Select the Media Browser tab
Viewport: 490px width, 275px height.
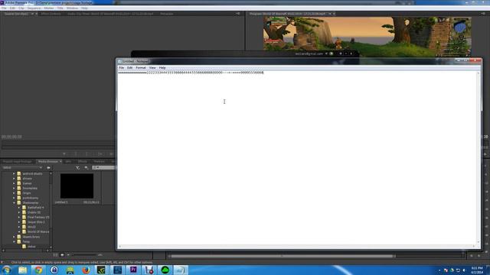point(47,161)
